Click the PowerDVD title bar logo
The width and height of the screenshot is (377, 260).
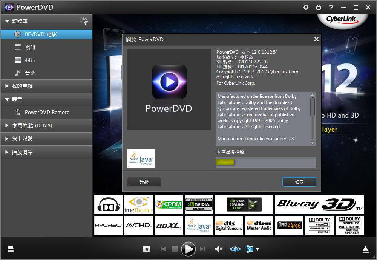point(9,7)
